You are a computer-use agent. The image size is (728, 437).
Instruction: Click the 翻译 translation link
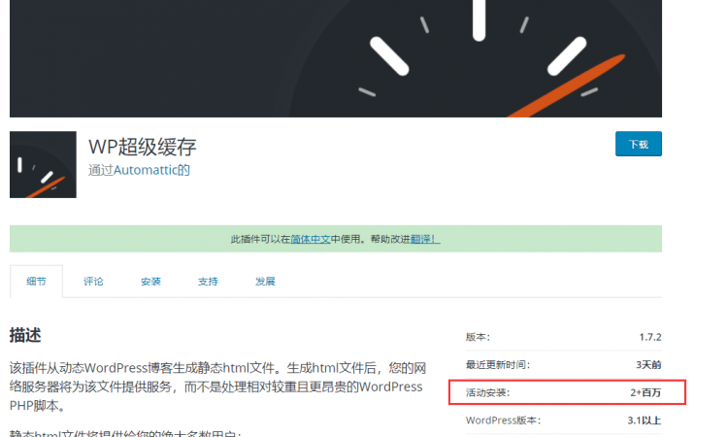pos(425,239)
